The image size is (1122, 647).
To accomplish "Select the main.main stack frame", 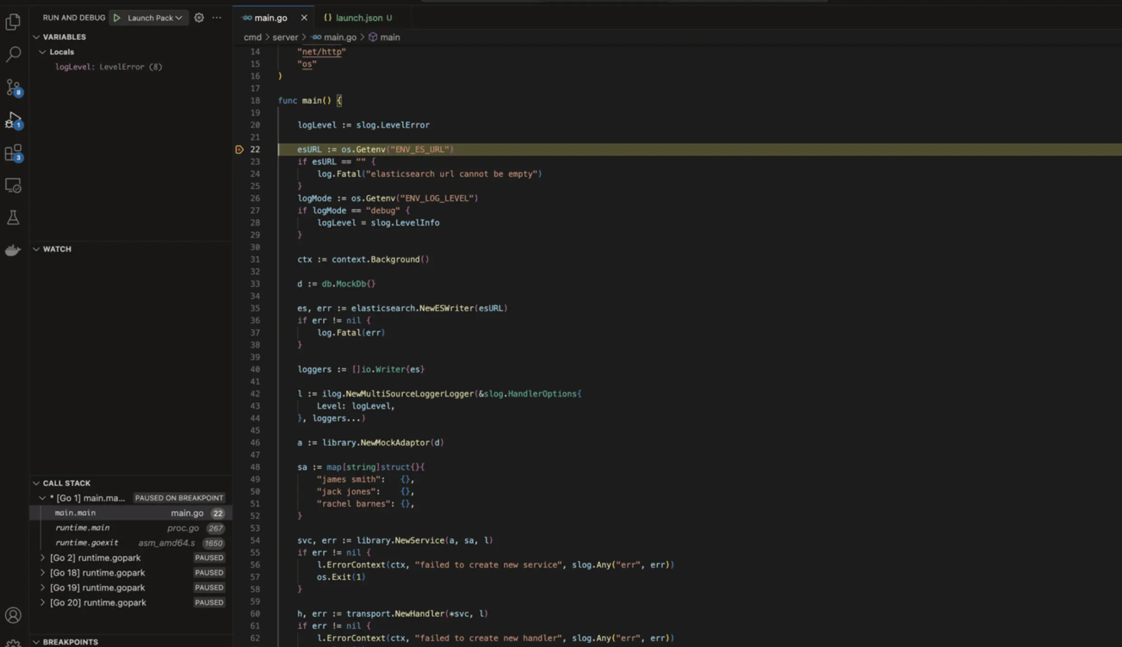I will click(x=131, y=513).
